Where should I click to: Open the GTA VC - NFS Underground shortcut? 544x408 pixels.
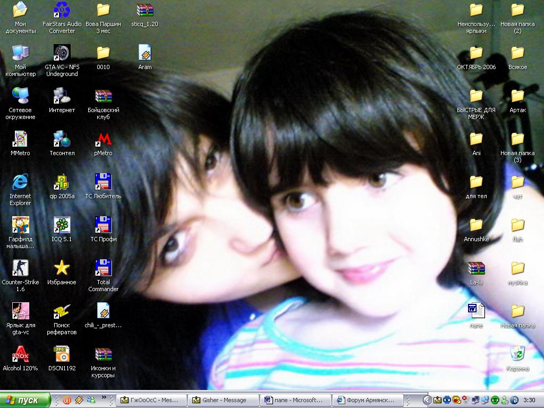coord(62,53)
